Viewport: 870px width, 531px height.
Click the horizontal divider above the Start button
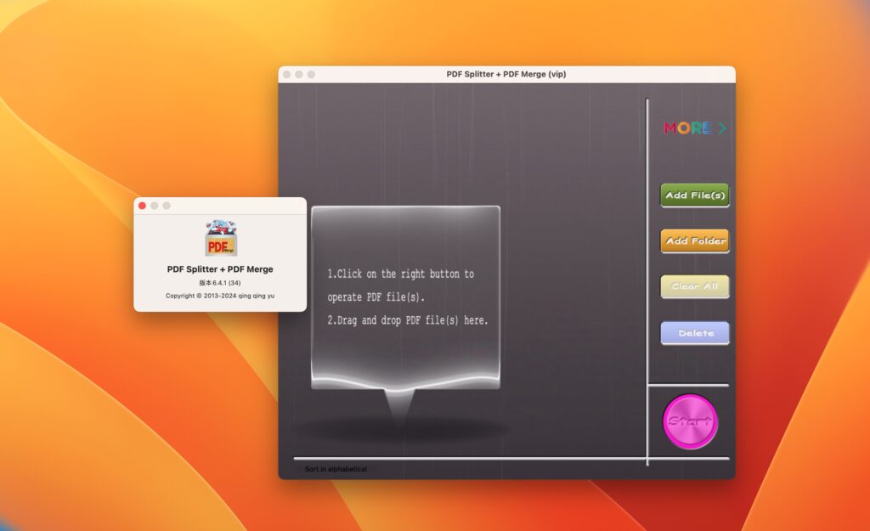[688, 384]
